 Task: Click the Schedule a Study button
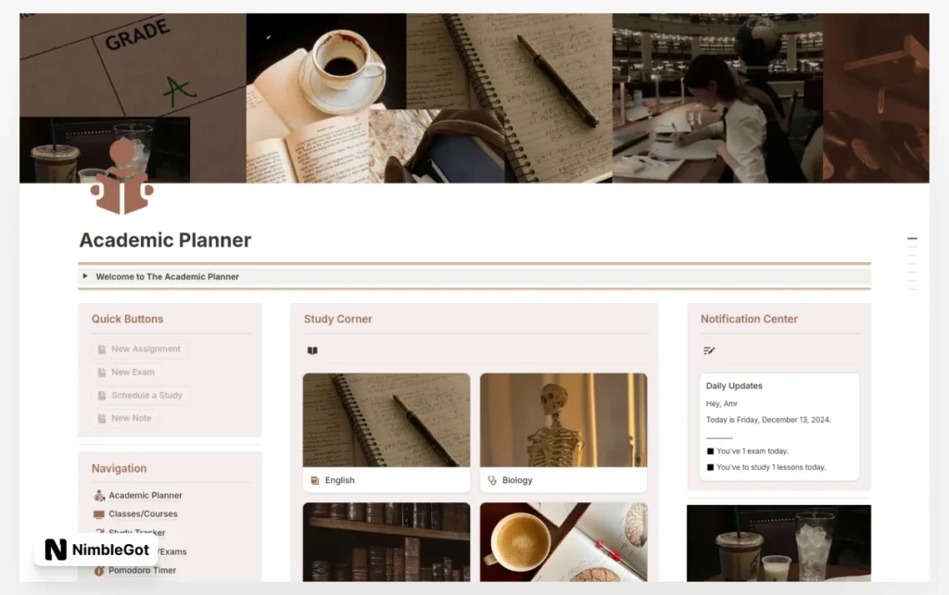(x=141, y=395)
